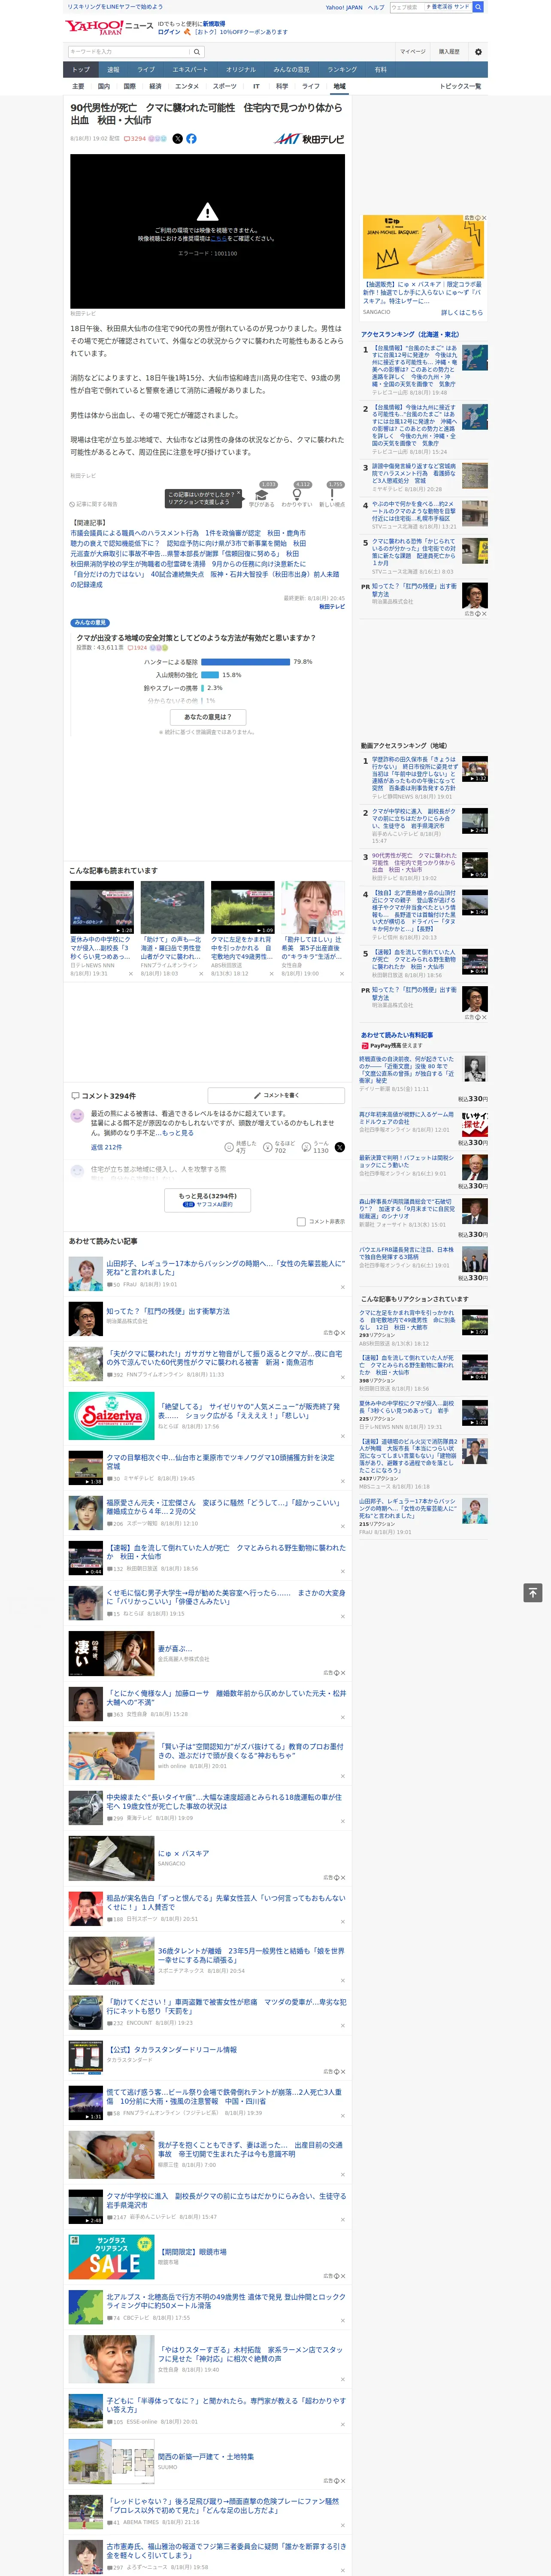Open the サングラス クリアランス SALE banner

pyautogui.click(x=112, y=2257)
